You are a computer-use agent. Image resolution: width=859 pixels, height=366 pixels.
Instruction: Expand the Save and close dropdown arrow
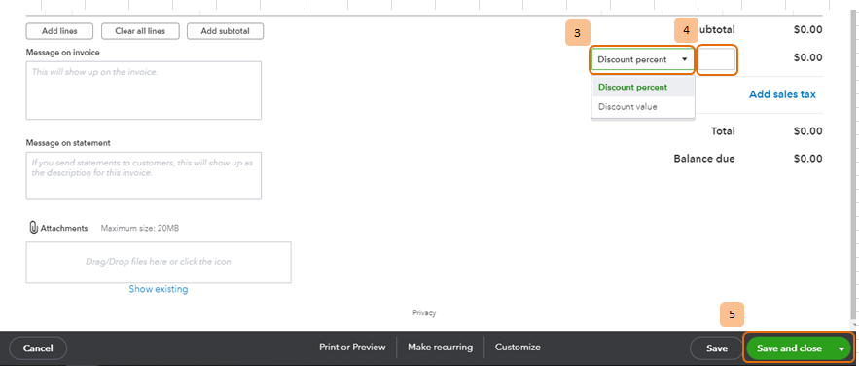click(841, 348)
